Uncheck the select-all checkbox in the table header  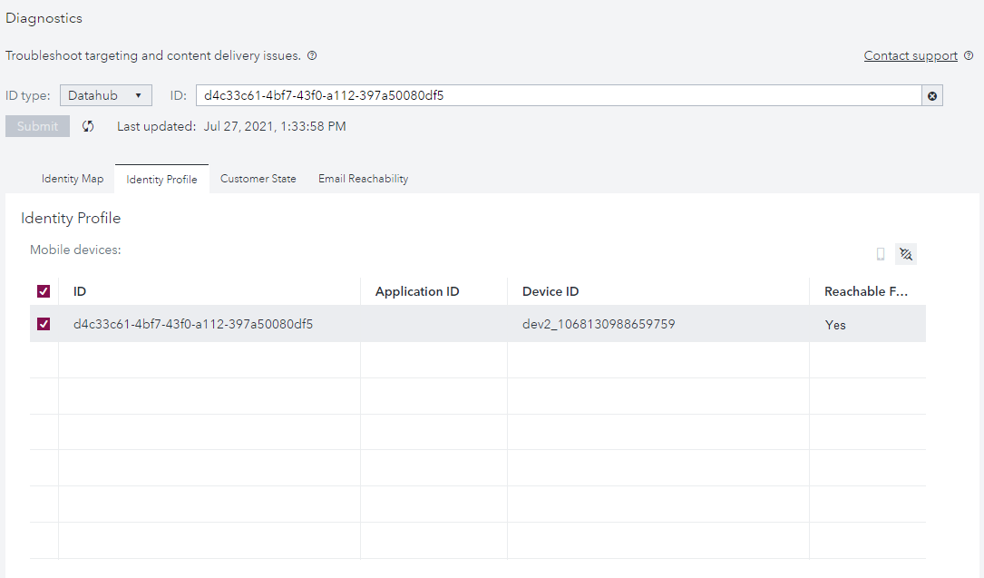click(44, 290)
